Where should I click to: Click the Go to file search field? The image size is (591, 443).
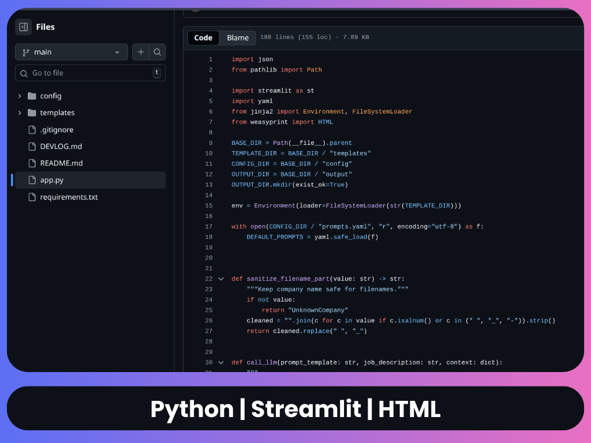click(87, 73)
